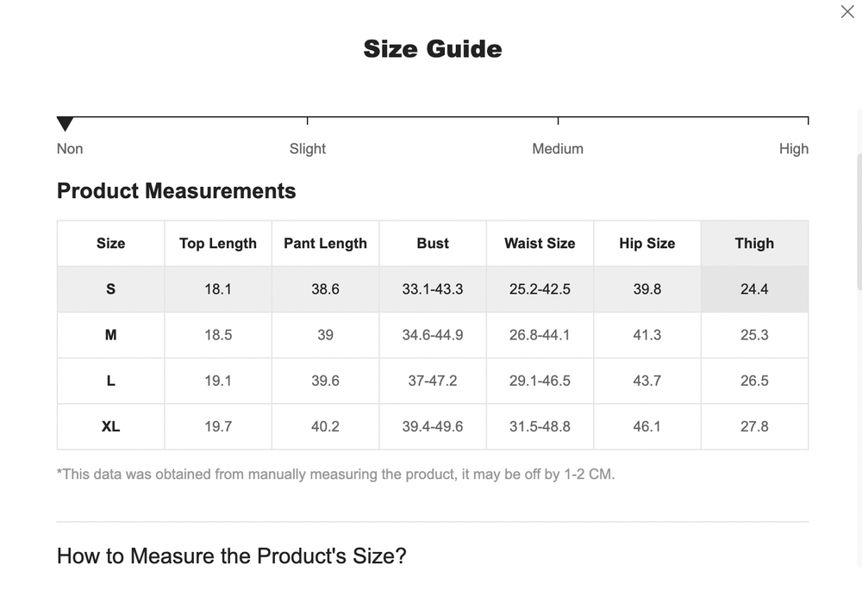The image size is (862, 602).
Task: Select size XL row in table
Action: pos(110,426)
